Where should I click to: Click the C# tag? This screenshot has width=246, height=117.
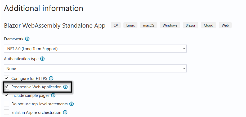coord(116,25)
